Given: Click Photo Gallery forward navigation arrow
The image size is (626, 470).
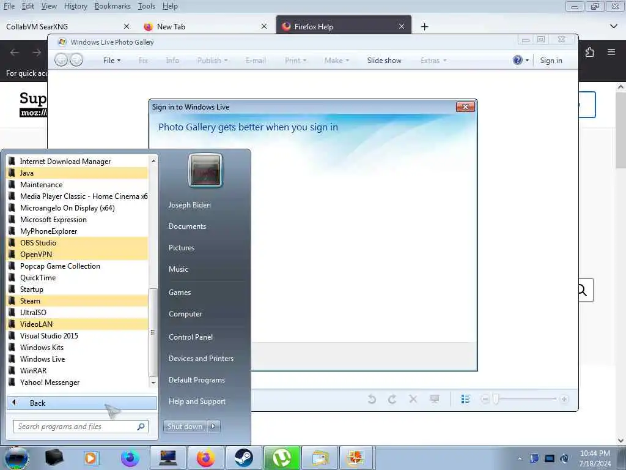Looking at the screenshot, I should pyautogui.click(x=76, y=60).
